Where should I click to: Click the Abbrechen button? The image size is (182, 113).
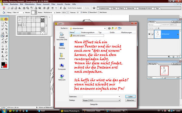click(x=130, y=100)
